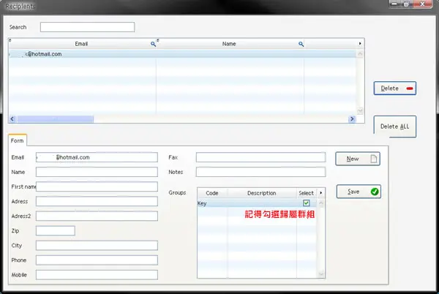
Task: Click the red minus icon on Delete
Action: [x=410, y=88]
